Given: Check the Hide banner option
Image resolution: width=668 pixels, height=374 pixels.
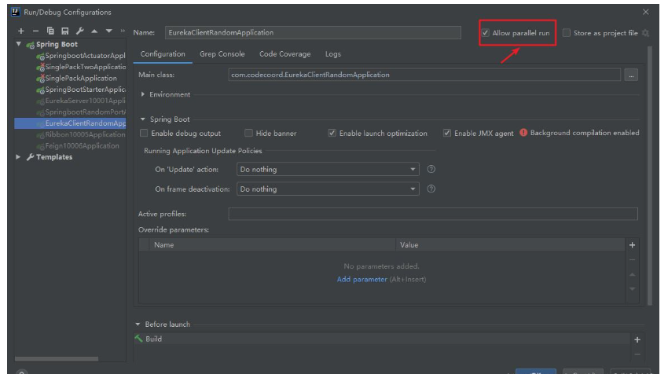Looking at the screenshot, I should [248, 134].
